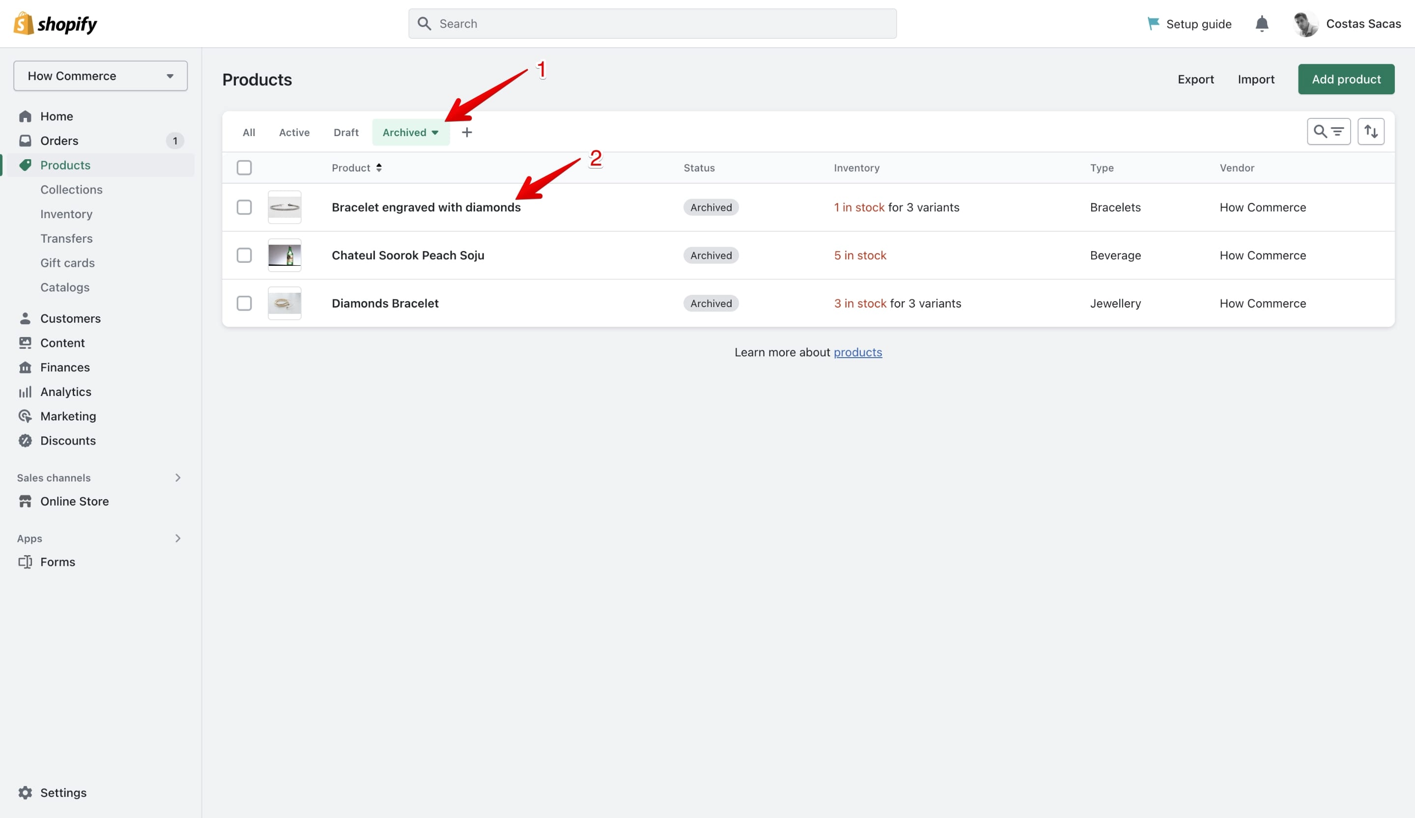Click the Discounts badge icon
Screen dimensions: 1415x818
click(x=25, y=441)
